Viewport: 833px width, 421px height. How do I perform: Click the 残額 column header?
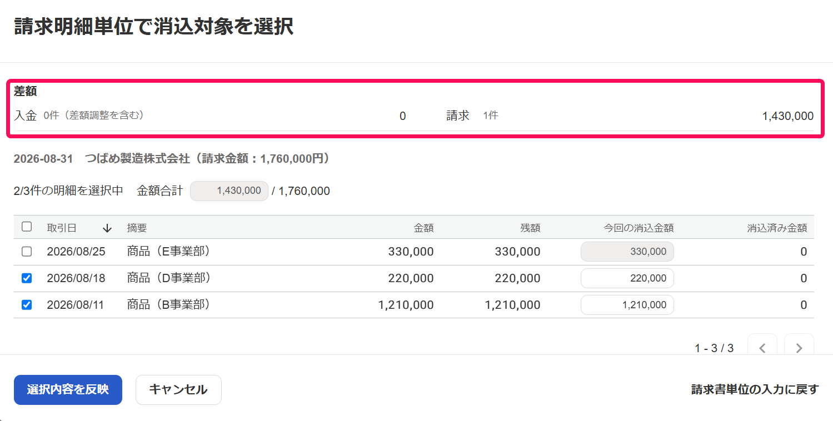530,228
